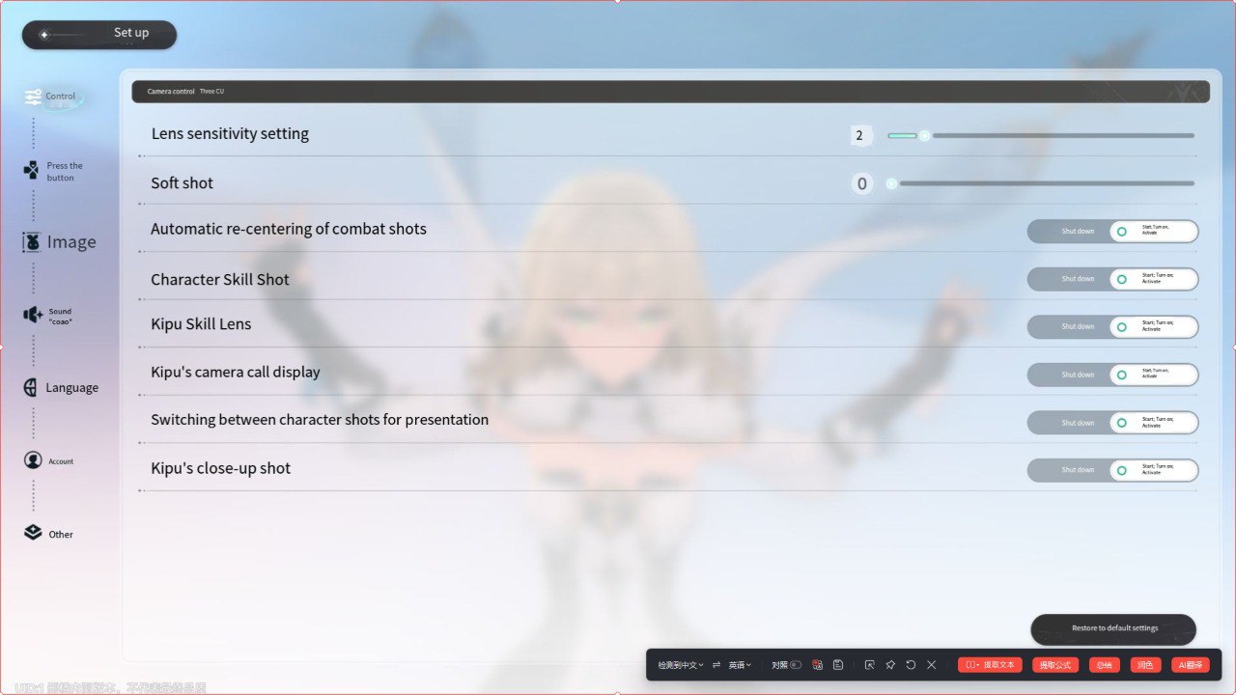Shut down Kipu's camera call display

tap(1069, 375)
